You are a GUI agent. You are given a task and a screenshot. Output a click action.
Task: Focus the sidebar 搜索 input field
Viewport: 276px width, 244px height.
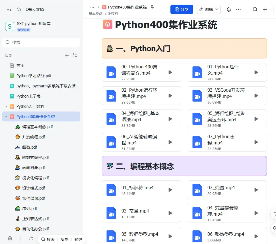(41, 42)
